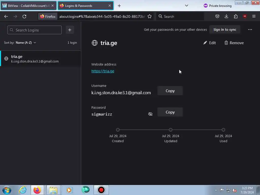The image size is (260, 195).
Task: Click the about:logins address bar
Action: click(102, 17)
